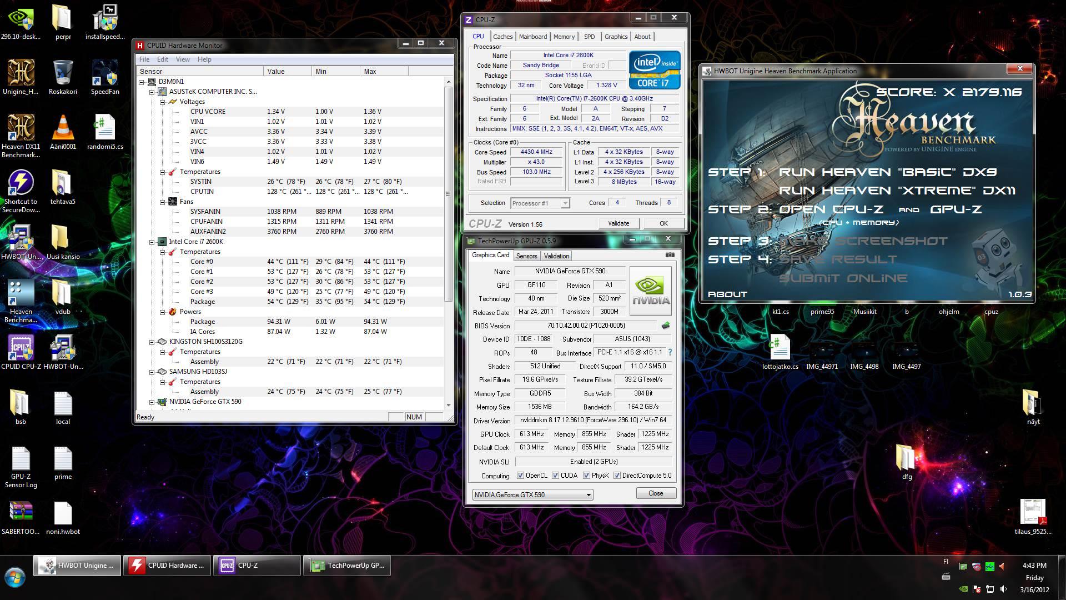Screen dimensions: 1066x600
Task: Click the Validate button in CPU-Z
Action: coord(619,223)
